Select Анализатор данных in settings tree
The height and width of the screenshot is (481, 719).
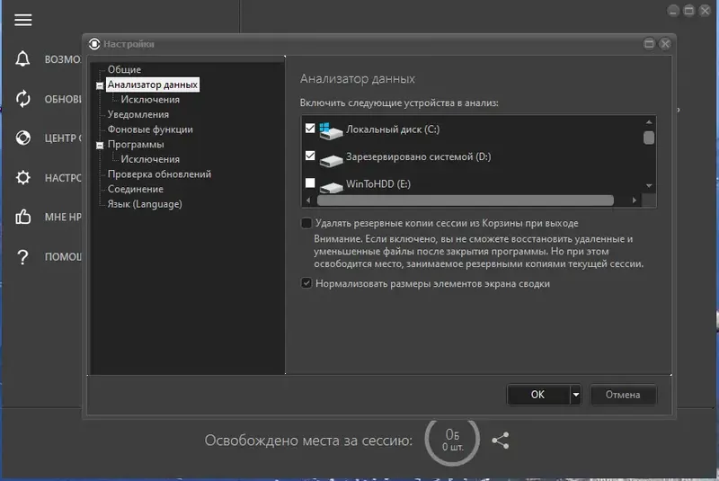[153, 85]
